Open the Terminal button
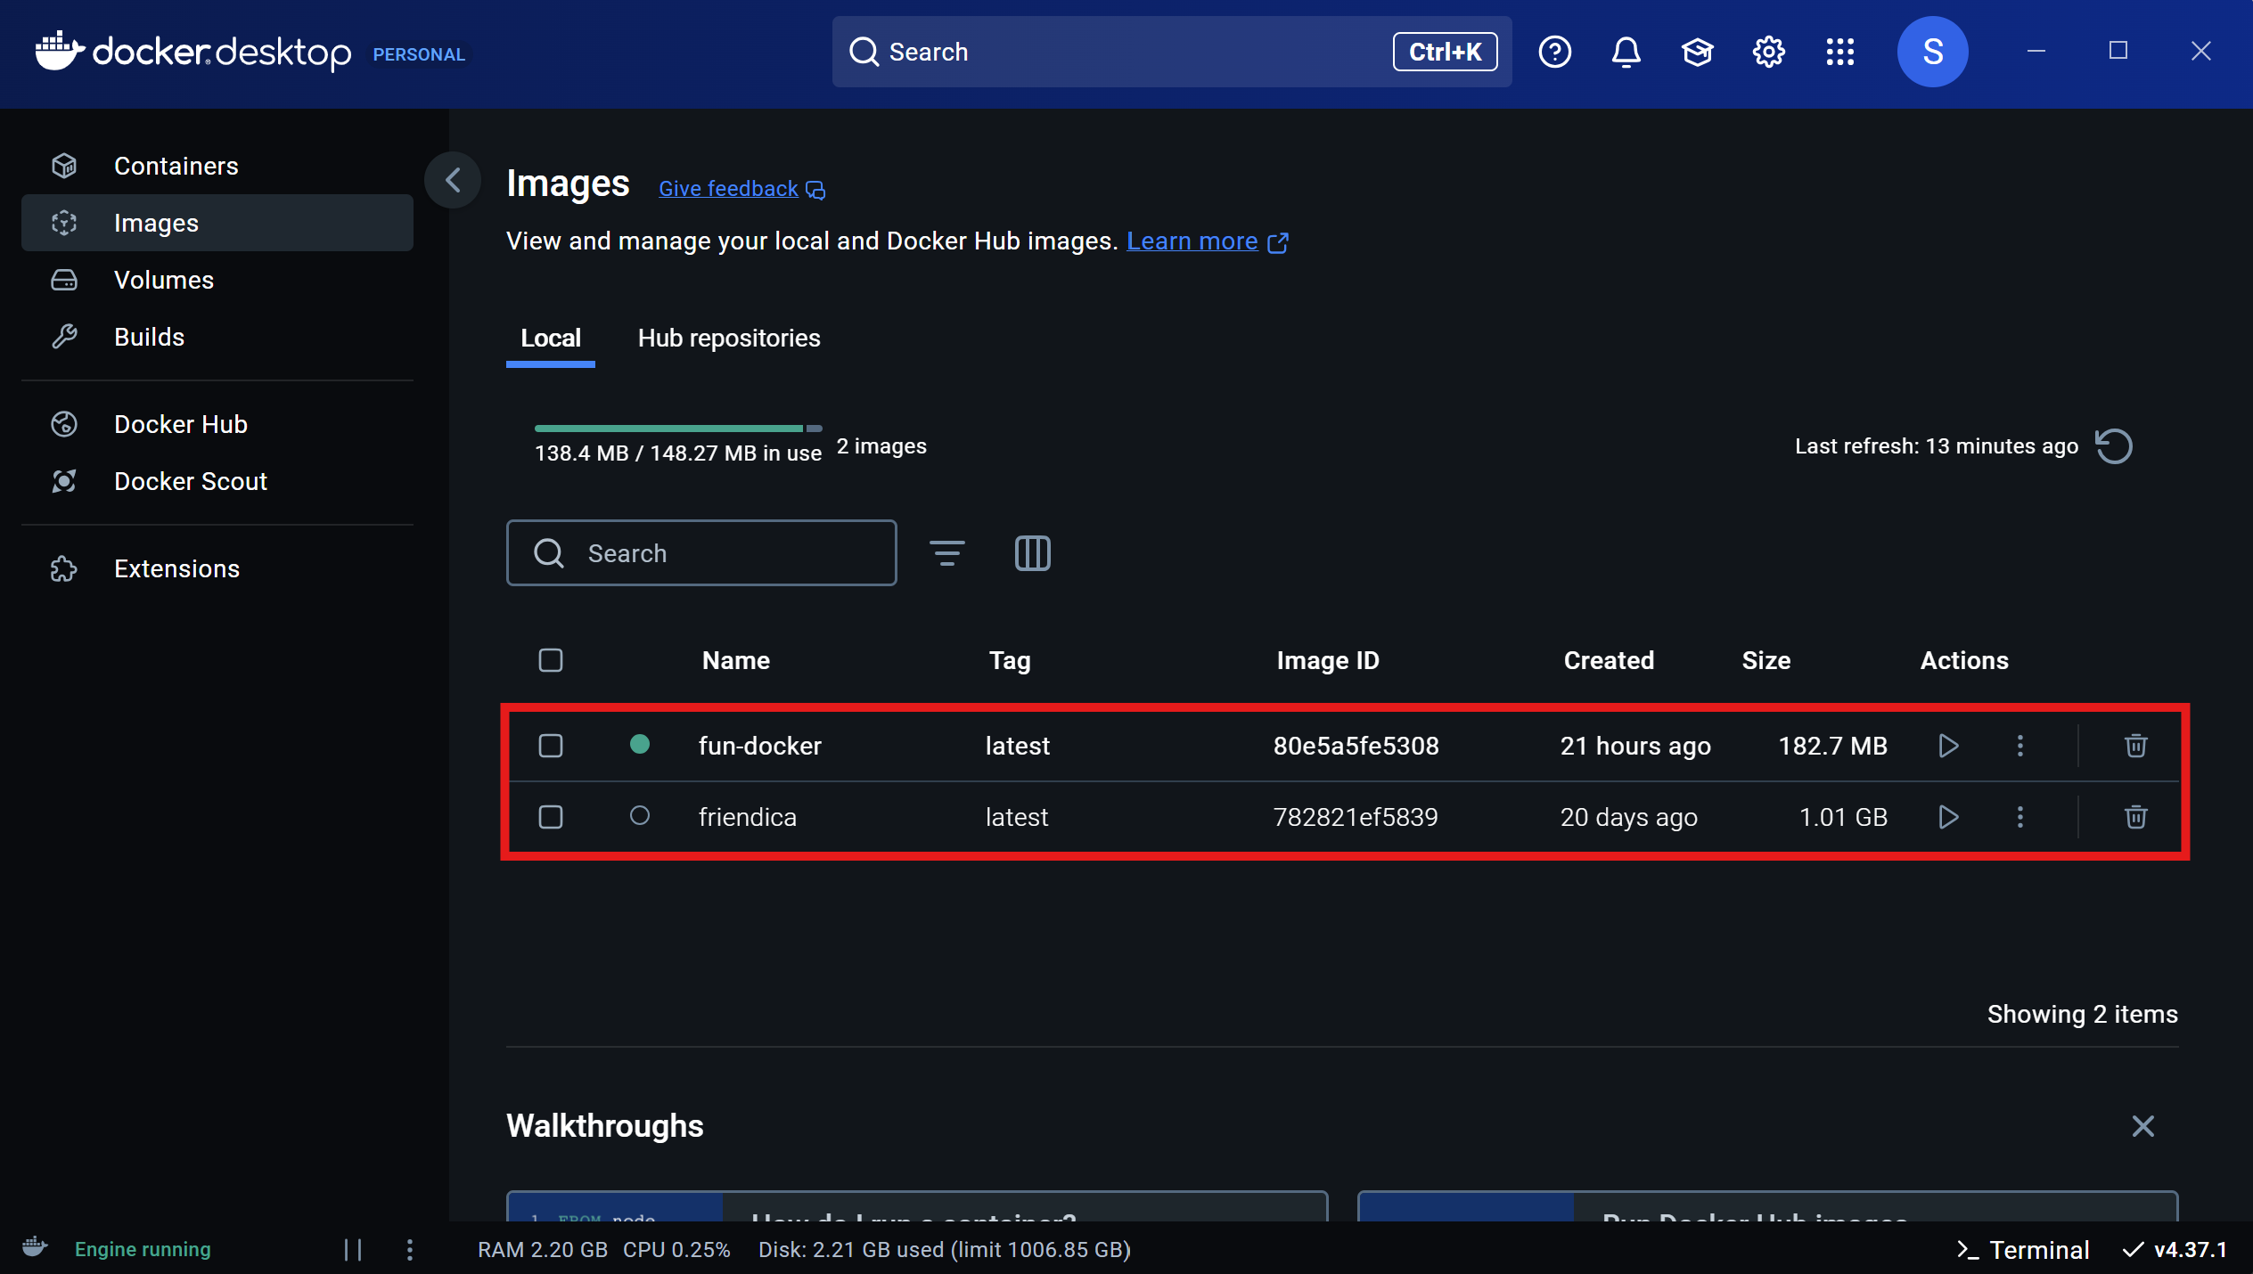Viewport: 2253px width, 1274px height. pos(2023,1249)
